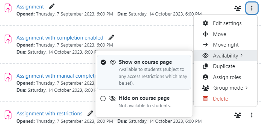Screen dimensions: 265x127
Task: Close the three-dot actions menu for Assignment
Action: tap(252, 8)
